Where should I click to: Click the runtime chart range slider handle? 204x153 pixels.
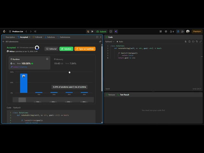click(x=22, y=100)
